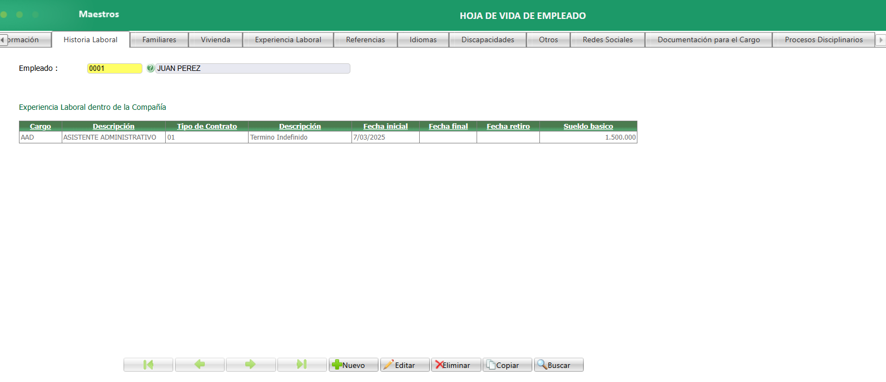Select the Otros tab
The height and width of the screenshot is (382, 886).
point(549,39)
